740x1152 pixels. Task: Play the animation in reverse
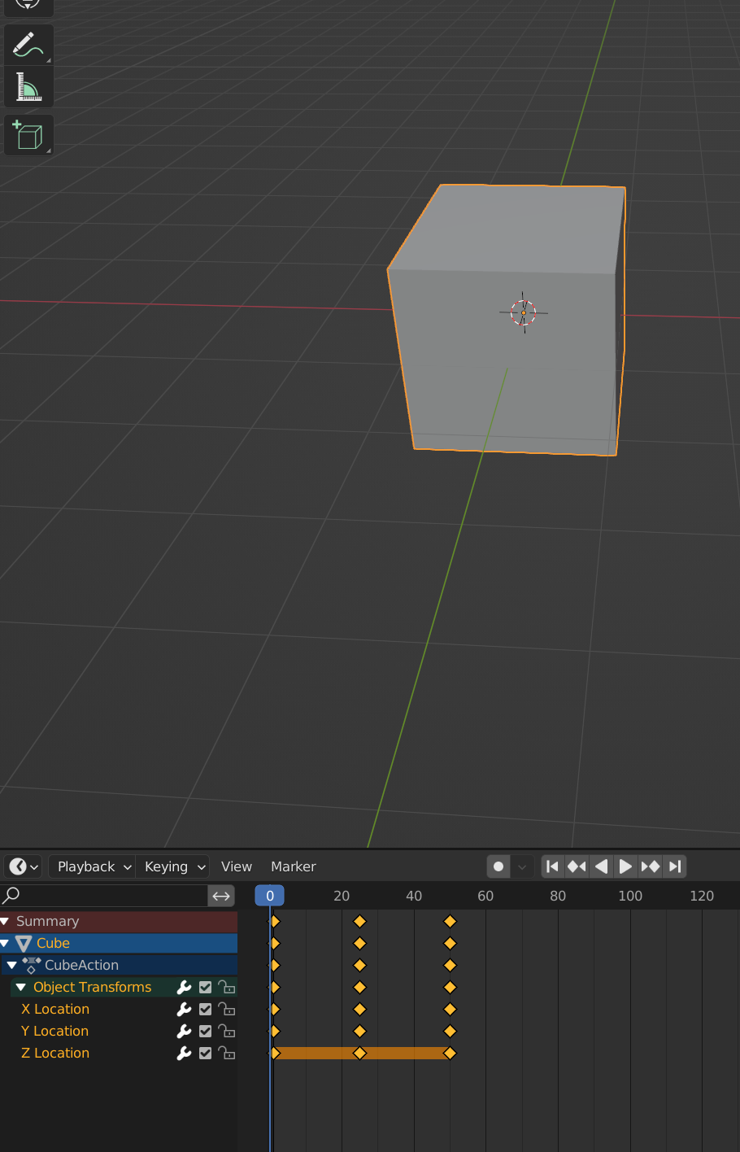601,866
